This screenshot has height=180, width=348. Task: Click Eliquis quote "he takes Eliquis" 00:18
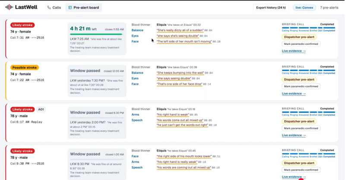point(176,109)
